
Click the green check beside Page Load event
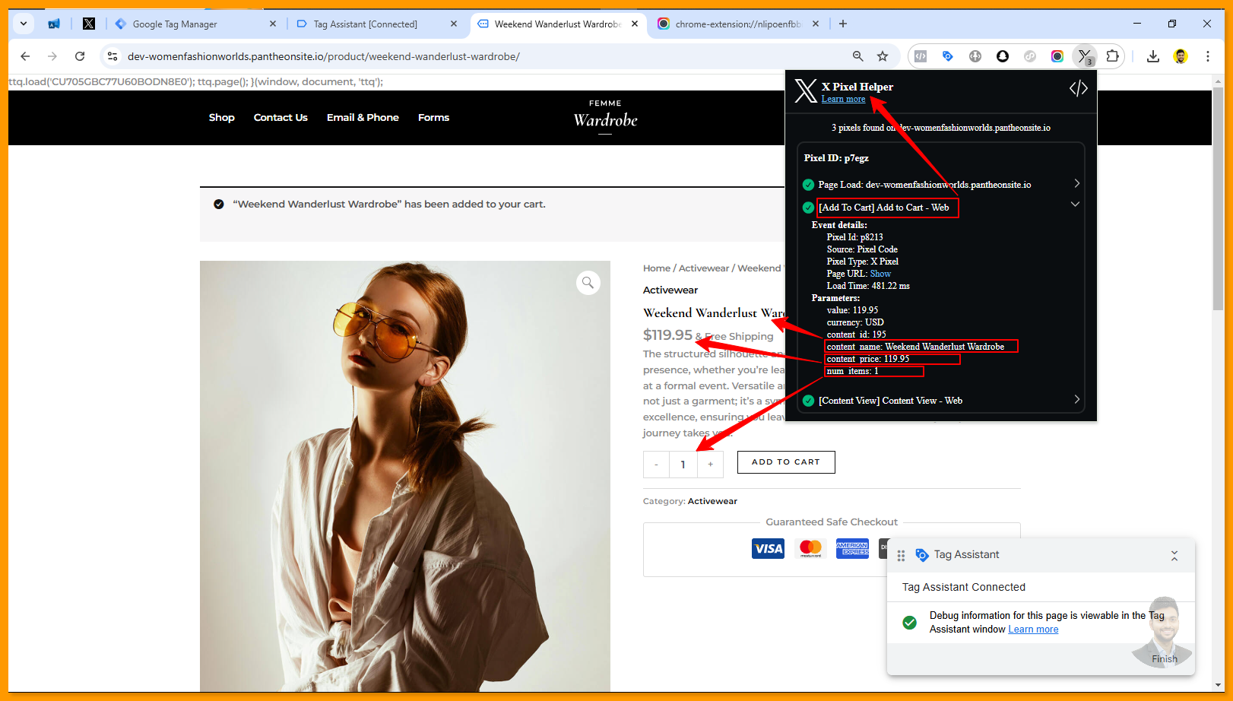808,185
